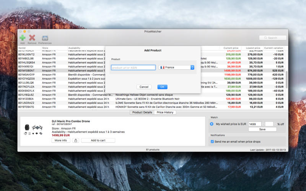Click the 974,00 EUR lowest price cell
The width and height of the screenshot is (306, 191).
click(255, 71)
